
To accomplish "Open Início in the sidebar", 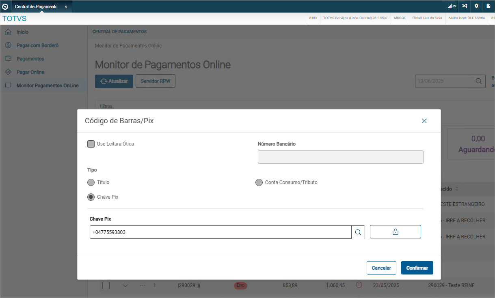I will pos(22,32).
